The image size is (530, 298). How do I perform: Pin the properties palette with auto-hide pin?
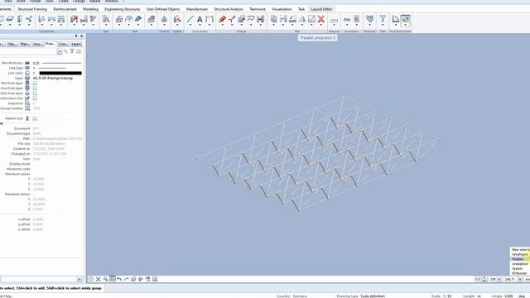pyautogui.click(x=76, y=36)
